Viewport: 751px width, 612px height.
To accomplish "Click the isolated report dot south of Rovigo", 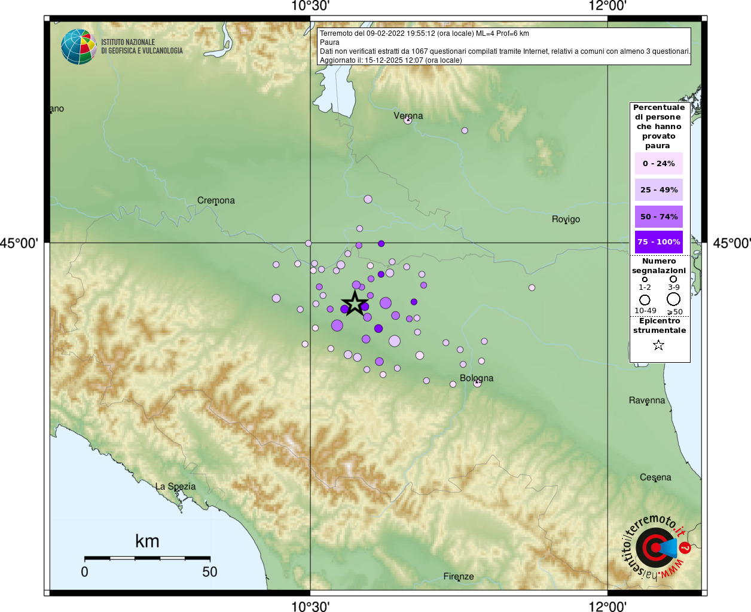I will 532,287.
